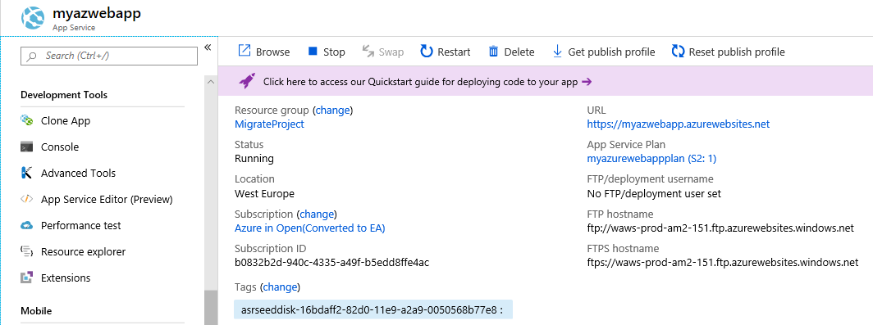
Task: Click the Extensions icon in sidebar
Action: (x=27, y=278)
